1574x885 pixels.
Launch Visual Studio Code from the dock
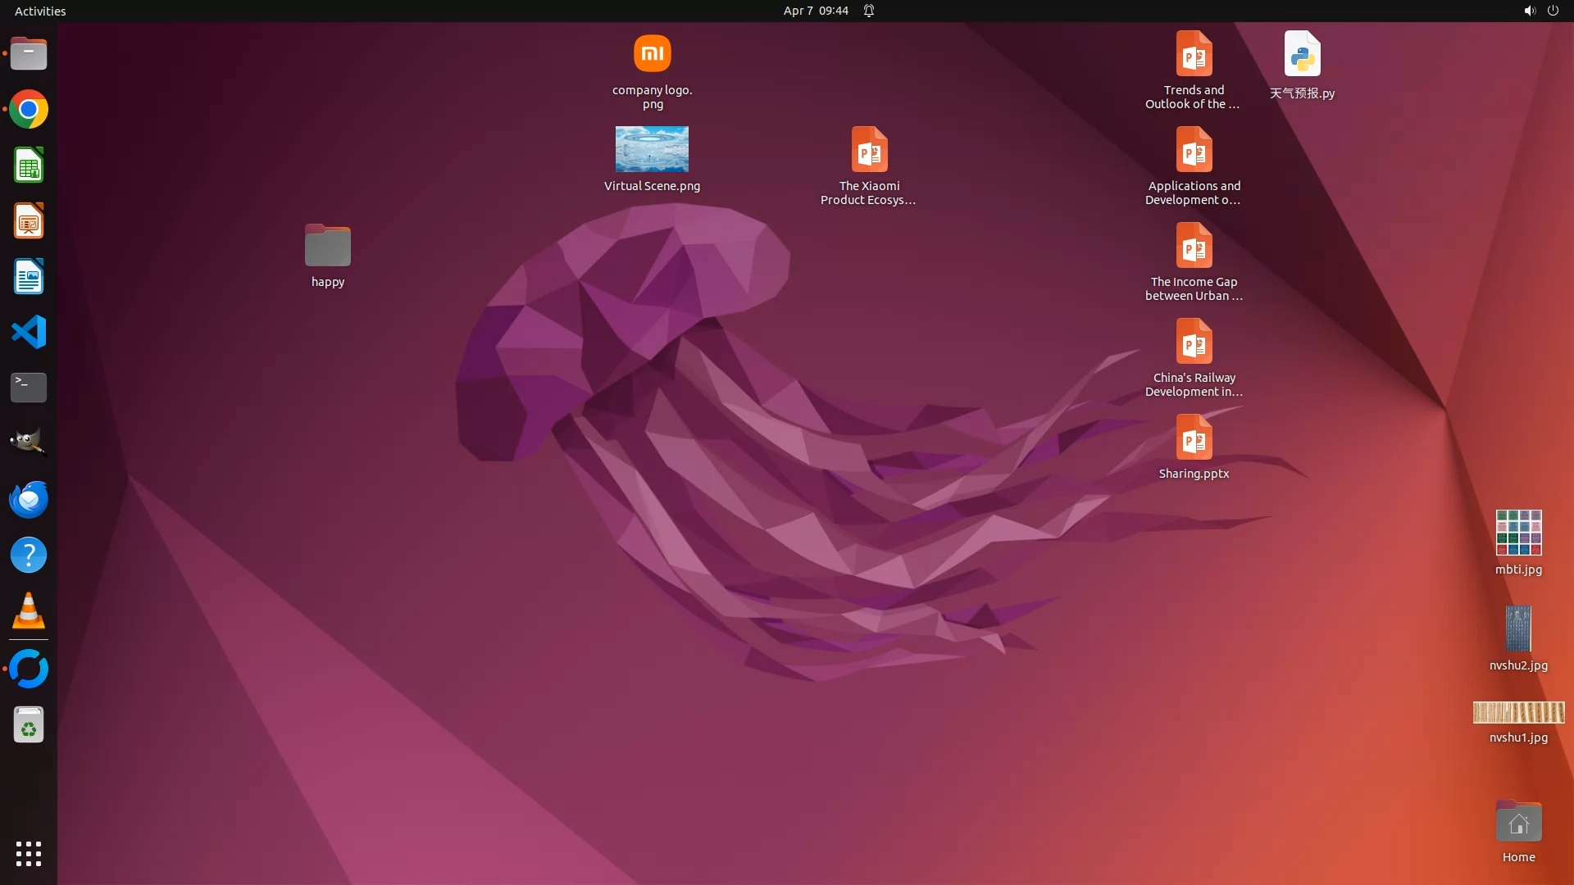point(29,333)
